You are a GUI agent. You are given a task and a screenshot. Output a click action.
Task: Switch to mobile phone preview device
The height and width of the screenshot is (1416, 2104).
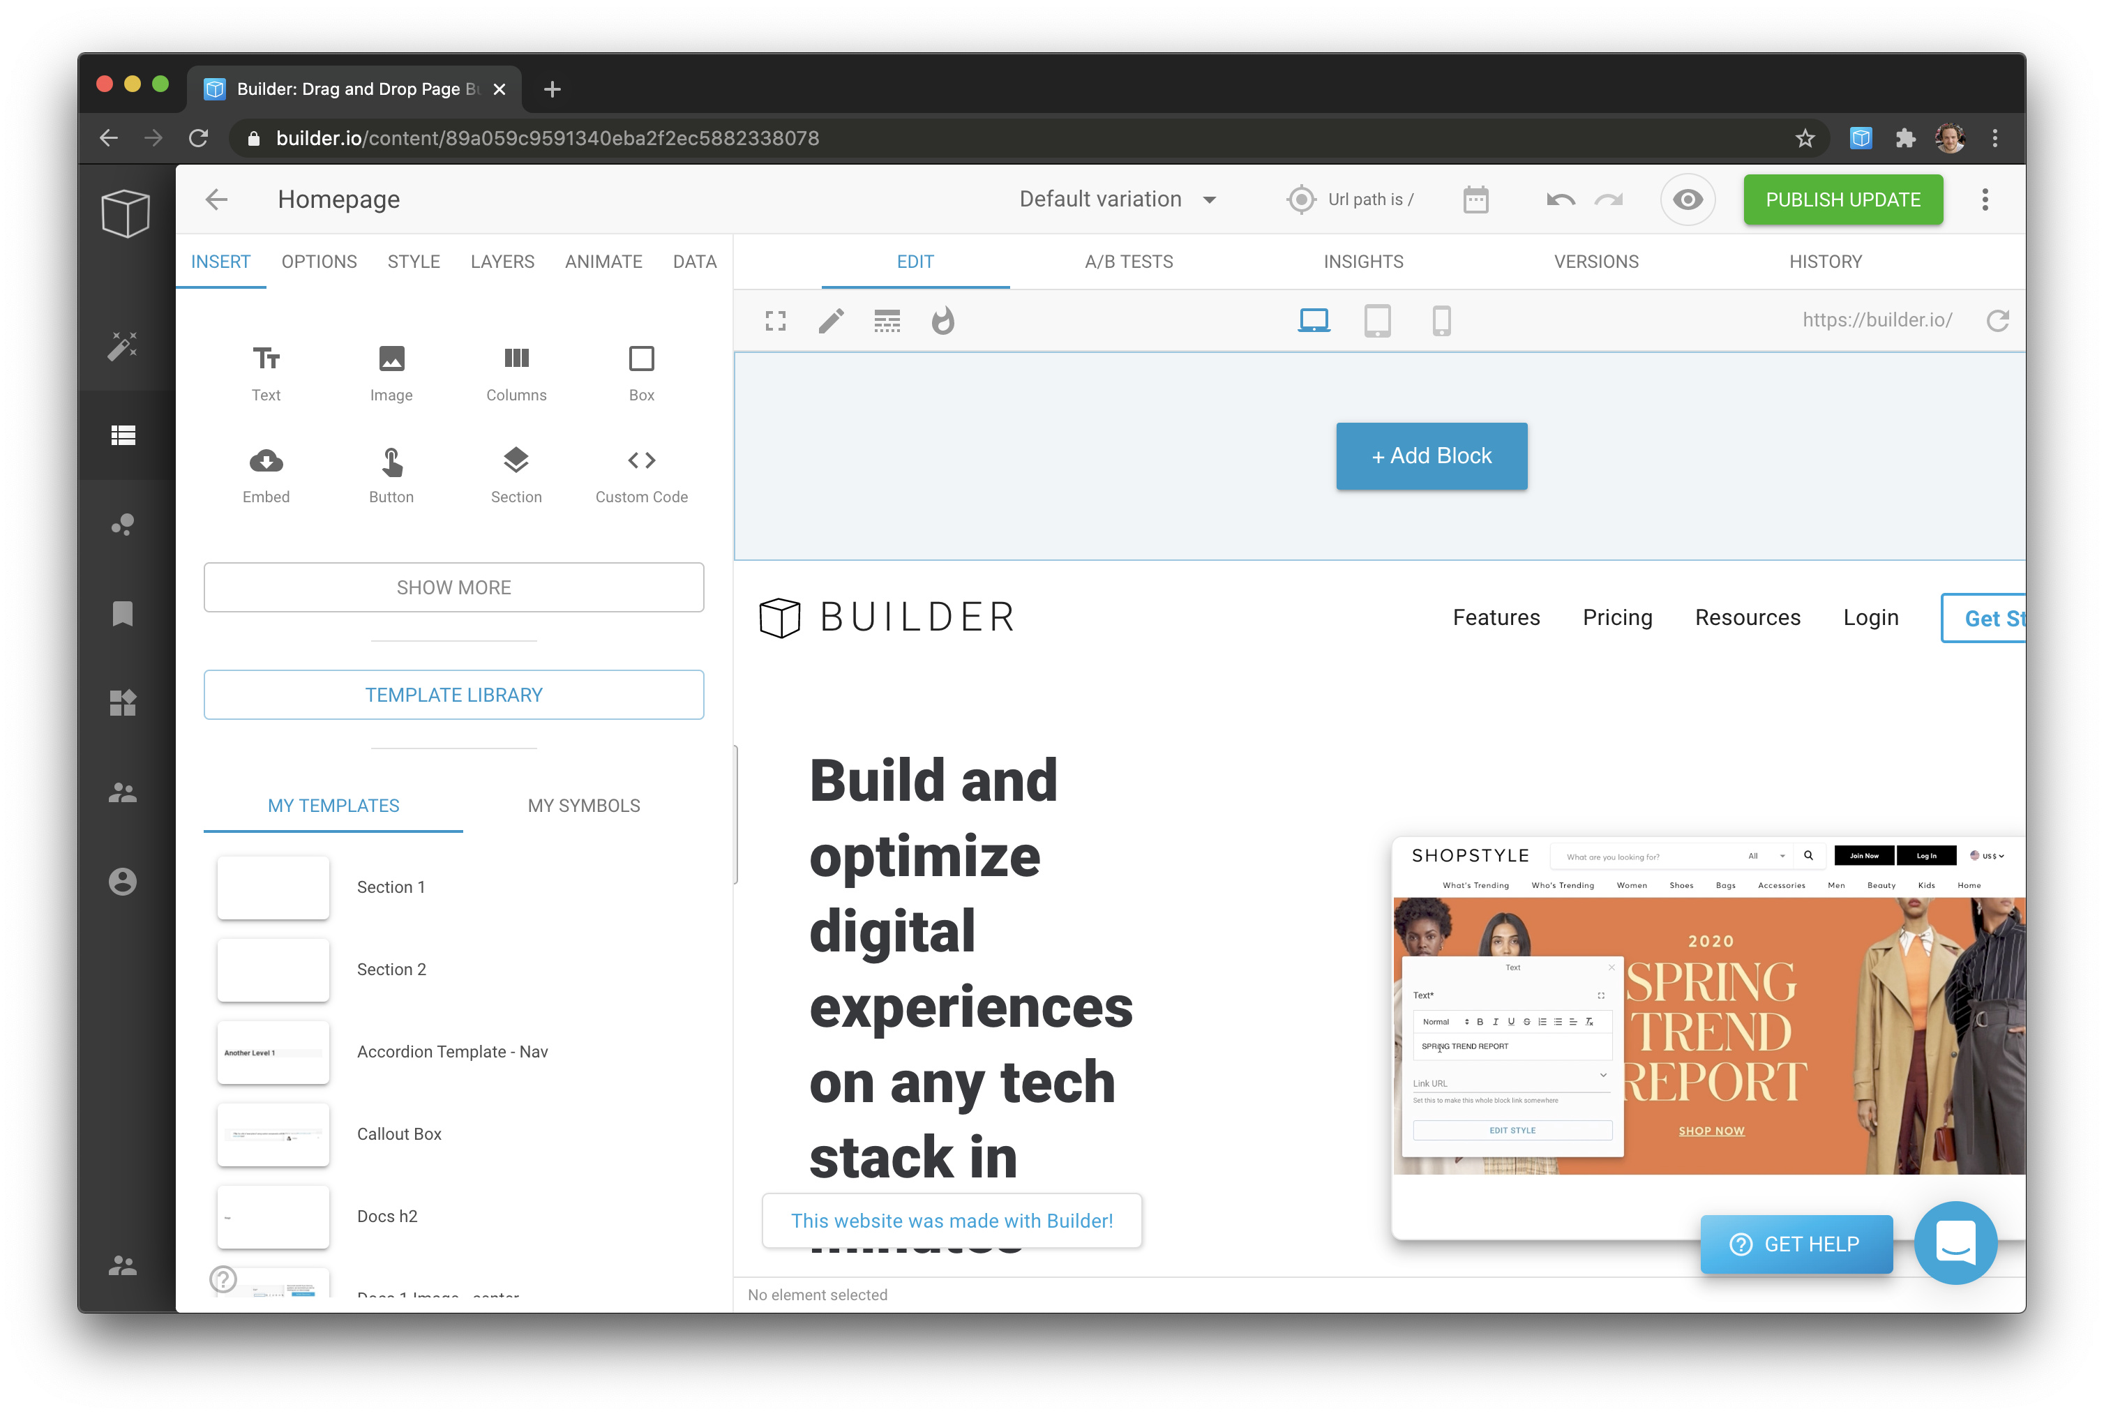[1442, 321]
